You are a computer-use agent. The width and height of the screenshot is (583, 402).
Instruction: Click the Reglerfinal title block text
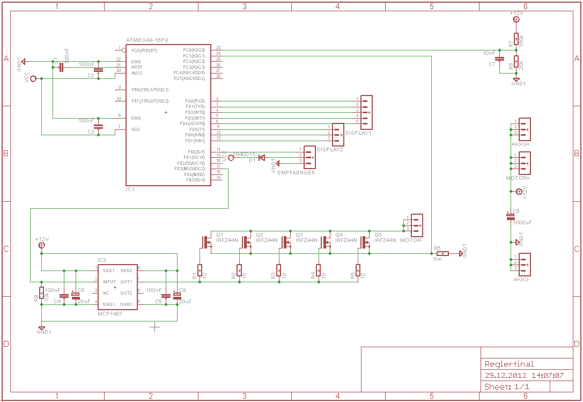pyautogui.click(x=509, y=364)
